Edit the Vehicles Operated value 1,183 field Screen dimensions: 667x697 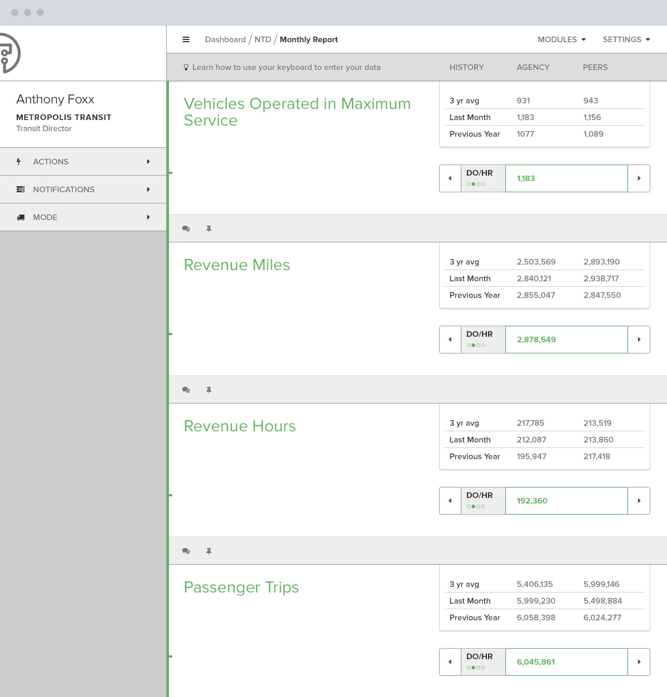pyautogui.click(x=566, y=178)
